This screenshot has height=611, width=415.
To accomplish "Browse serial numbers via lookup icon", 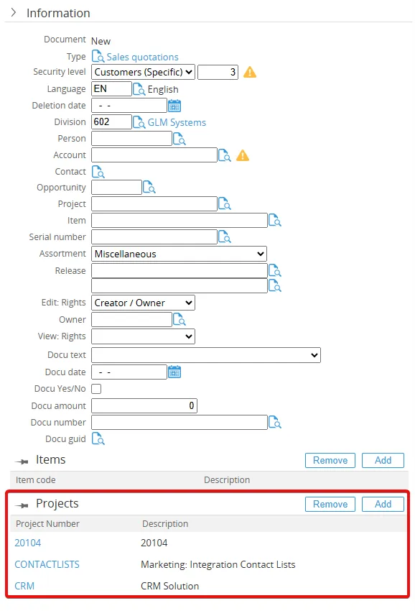I will 224,237.
